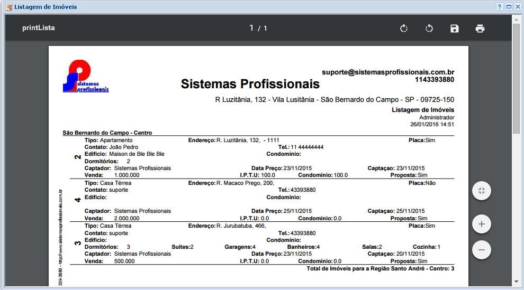
Task: Select the current page number field
Action: [251, 28]
